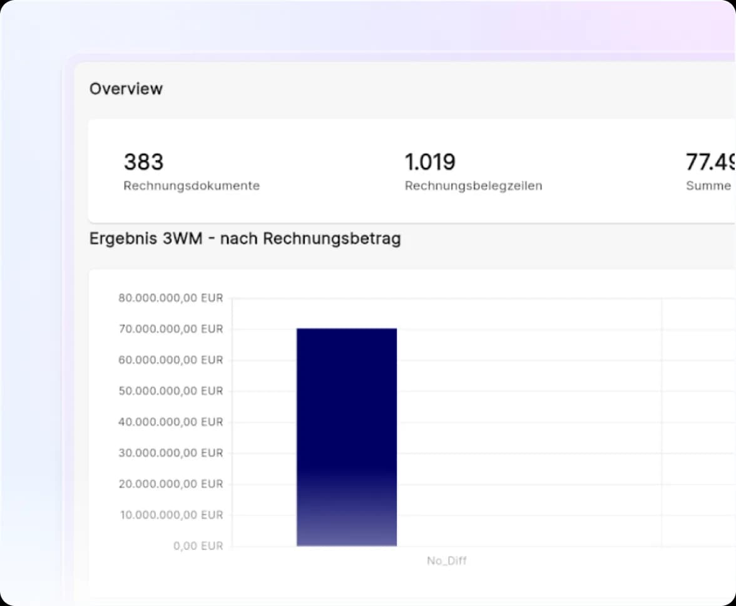Image resolution: width=736 pixels, height=606 pixels.
Task: Click the 30.000.000,00 EUR axis label
Action: [x=170, y=453]
